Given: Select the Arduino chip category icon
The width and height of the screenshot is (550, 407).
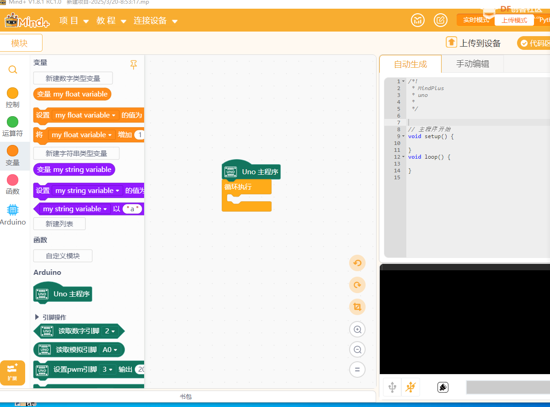Looking at the screenshot, I should pyautogui.click(x=13, y=210).
